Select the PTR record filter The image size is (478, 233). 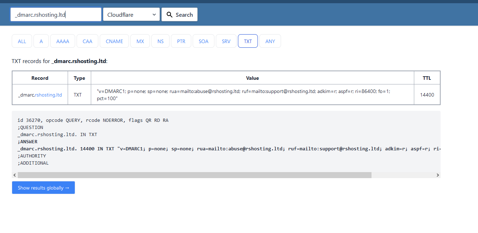pos(181,41)
